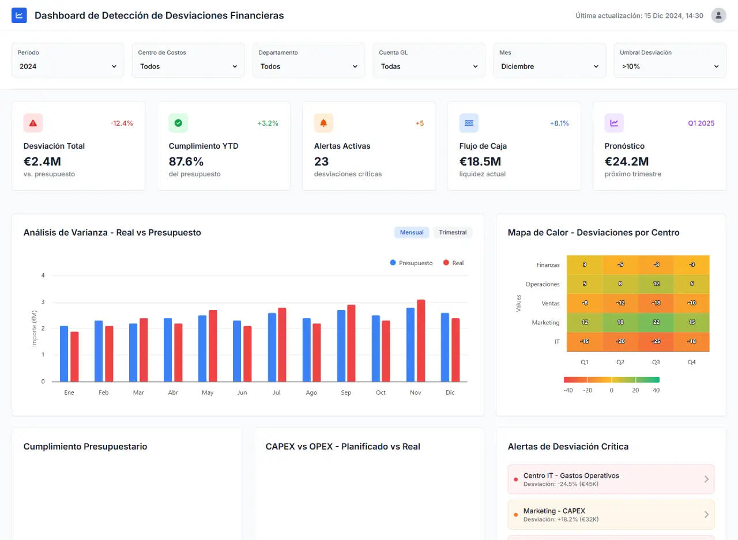Toggle Presupuesto series in chart legend
Image resolution: width=738 pixels, height=540 pixels.
411,263
